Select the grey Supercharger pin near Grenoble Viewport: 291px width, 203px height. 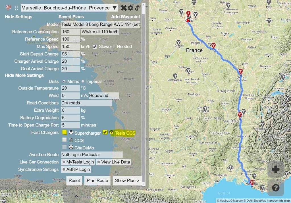pyautogui.click(x=262, y=125)
